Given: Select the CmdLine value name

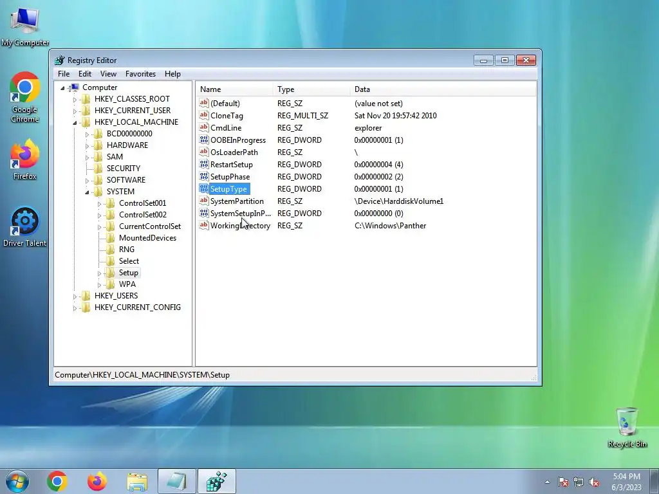Looking at the screenshot, I should (x=226, y=128).
